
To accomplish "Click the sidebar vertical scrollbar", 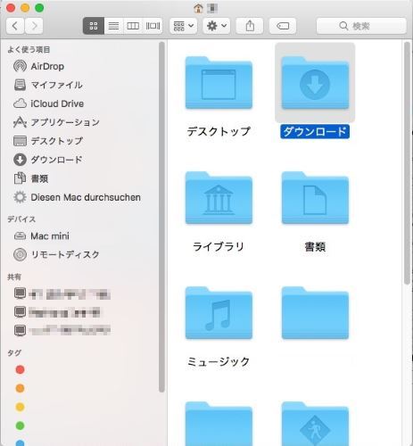I will click(x=161, y=217).
